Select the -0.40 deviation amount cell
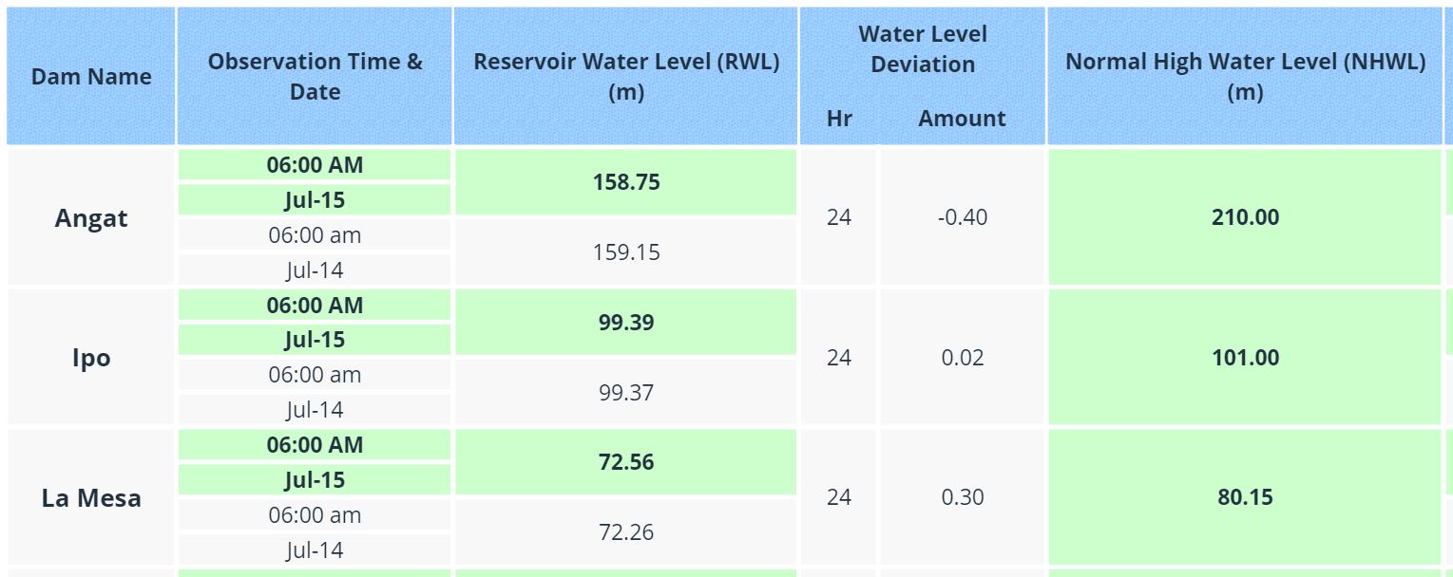 [x=962, y=217]
